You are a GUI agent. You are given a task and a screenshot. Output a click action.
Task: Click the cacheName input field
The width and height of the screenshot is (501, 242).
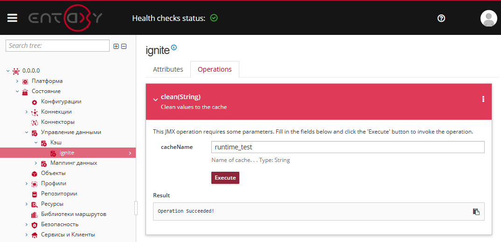[348, 147]
